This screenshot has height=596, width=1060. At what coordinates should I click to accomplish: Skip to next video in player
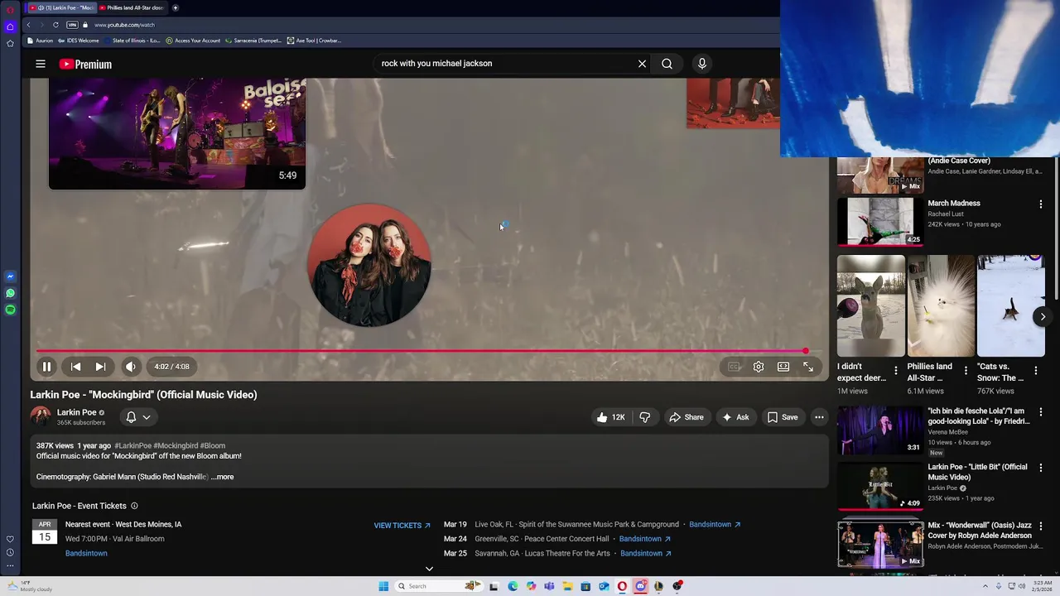pos(100,367)
